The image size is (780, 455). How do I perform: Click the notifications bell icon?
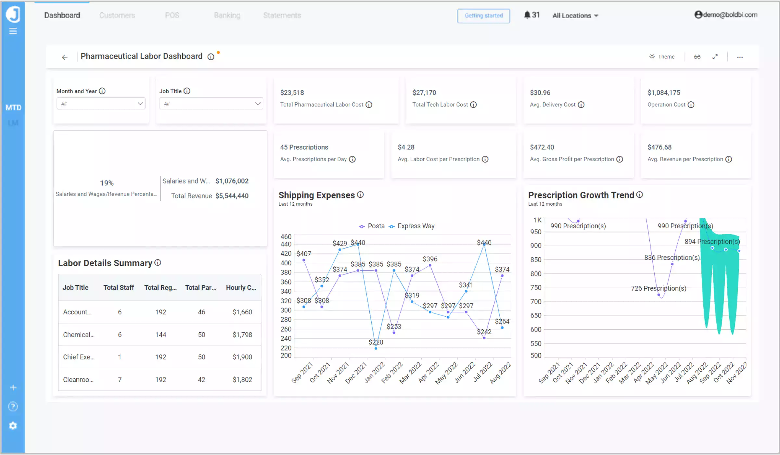pos(528,15)
